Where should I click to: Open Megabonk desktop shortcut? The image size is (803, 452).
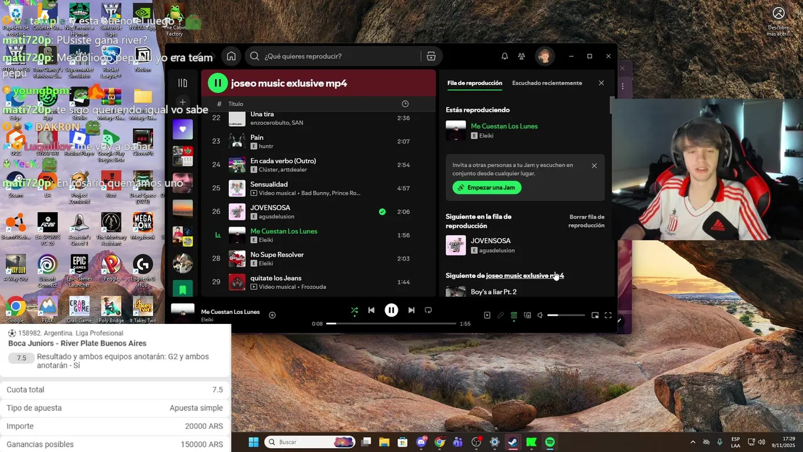pyautogui.click(x=143, y=226)
